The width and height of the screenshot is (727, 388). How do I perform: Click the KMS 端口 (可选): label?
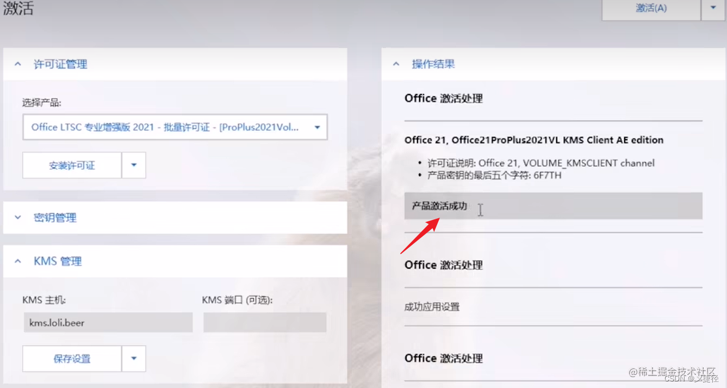point(237,300)
